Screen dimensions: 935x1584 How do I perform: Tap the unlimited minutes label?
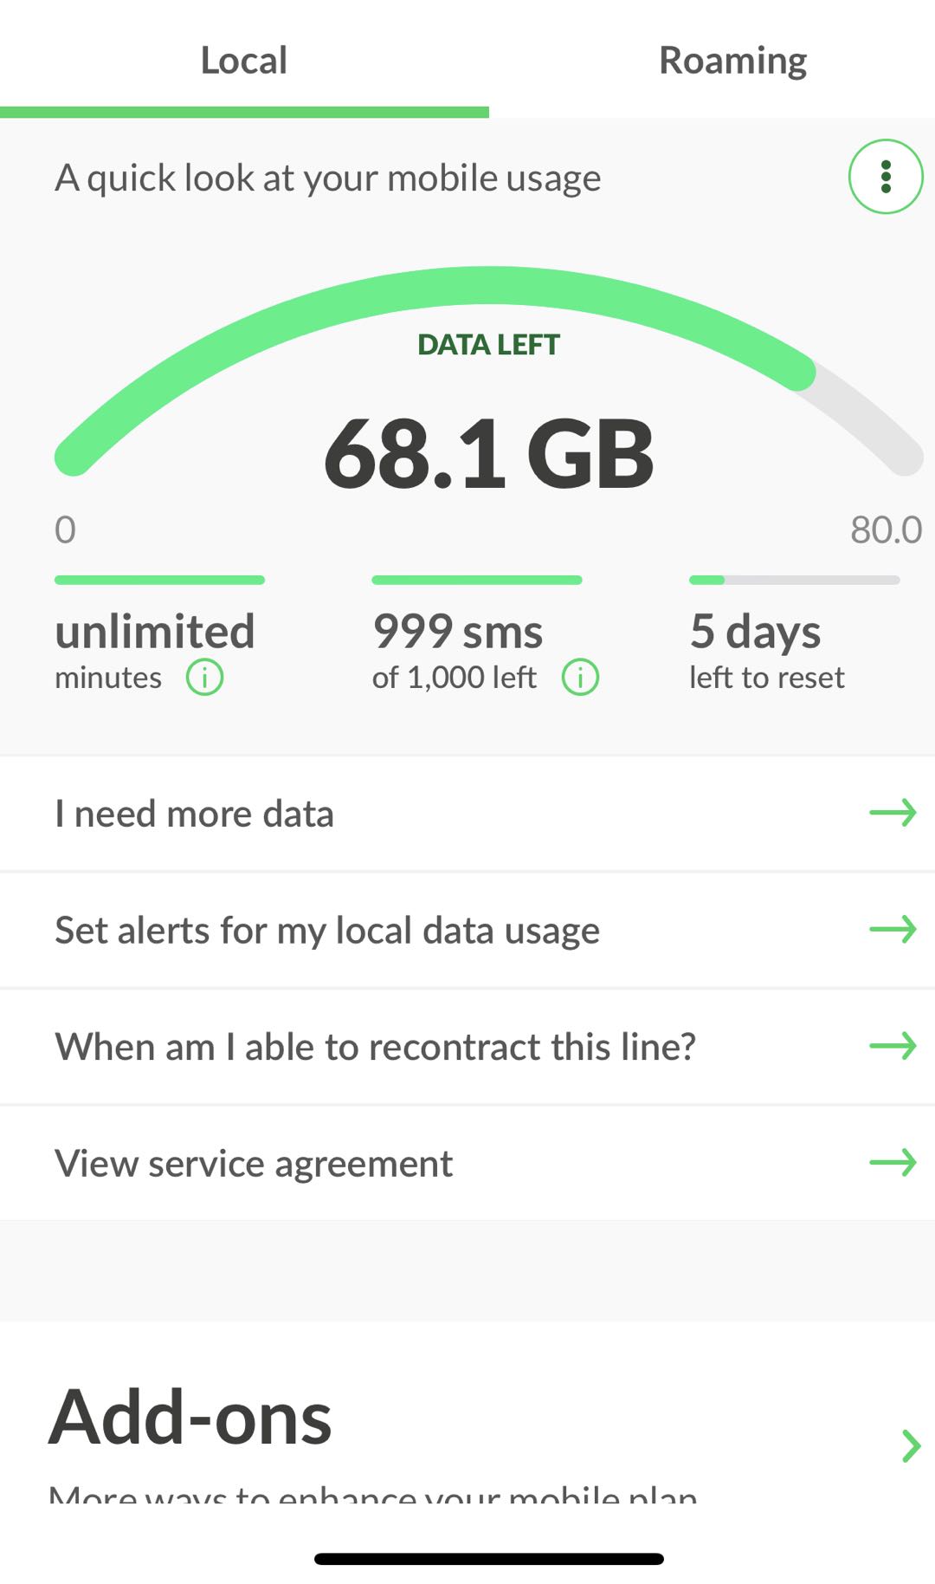tap(155, 632)
